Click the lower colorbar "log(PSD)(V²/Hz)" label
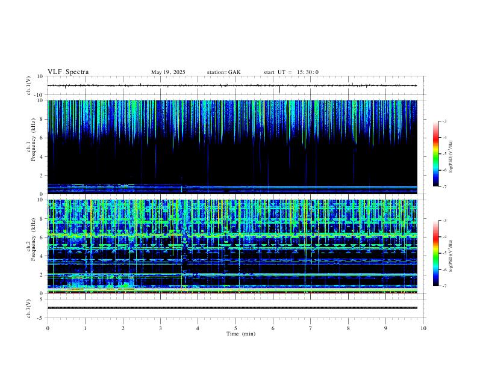This screenshot has width=477, height=368. (450, 256)
